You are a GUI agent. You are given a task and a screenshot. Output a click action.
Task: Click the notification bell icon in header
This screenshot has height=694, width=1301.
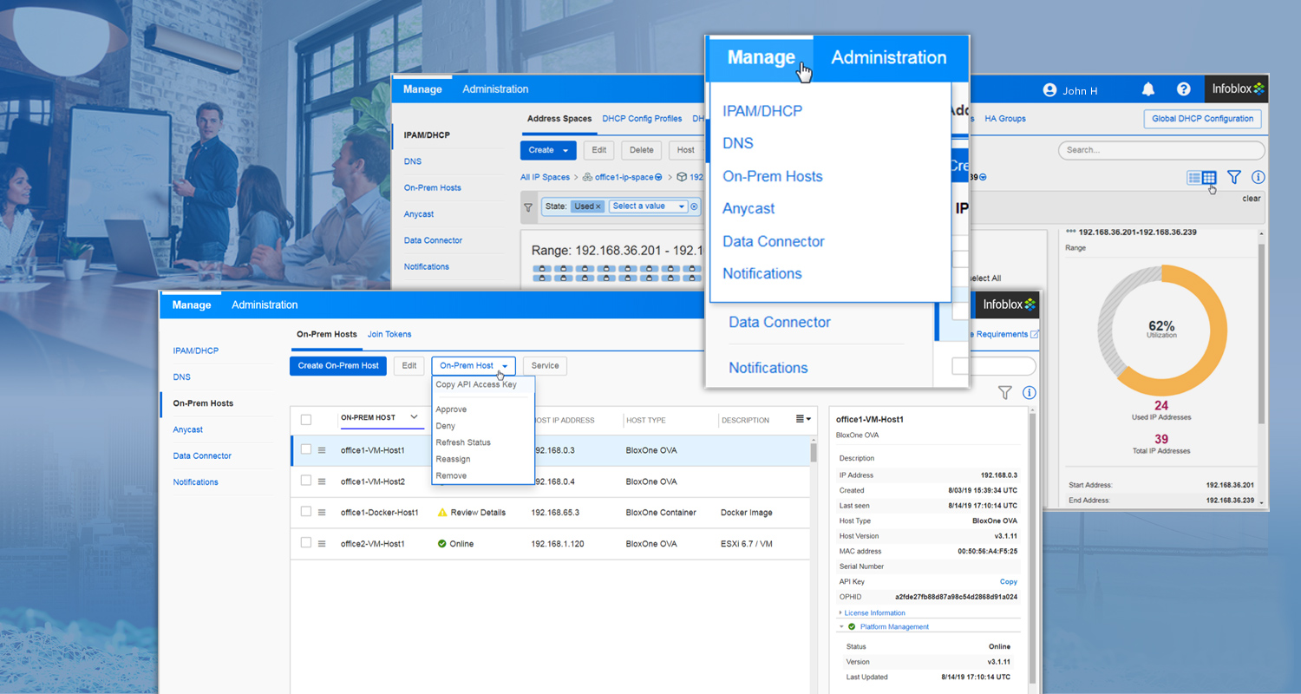pos(1148,89)
